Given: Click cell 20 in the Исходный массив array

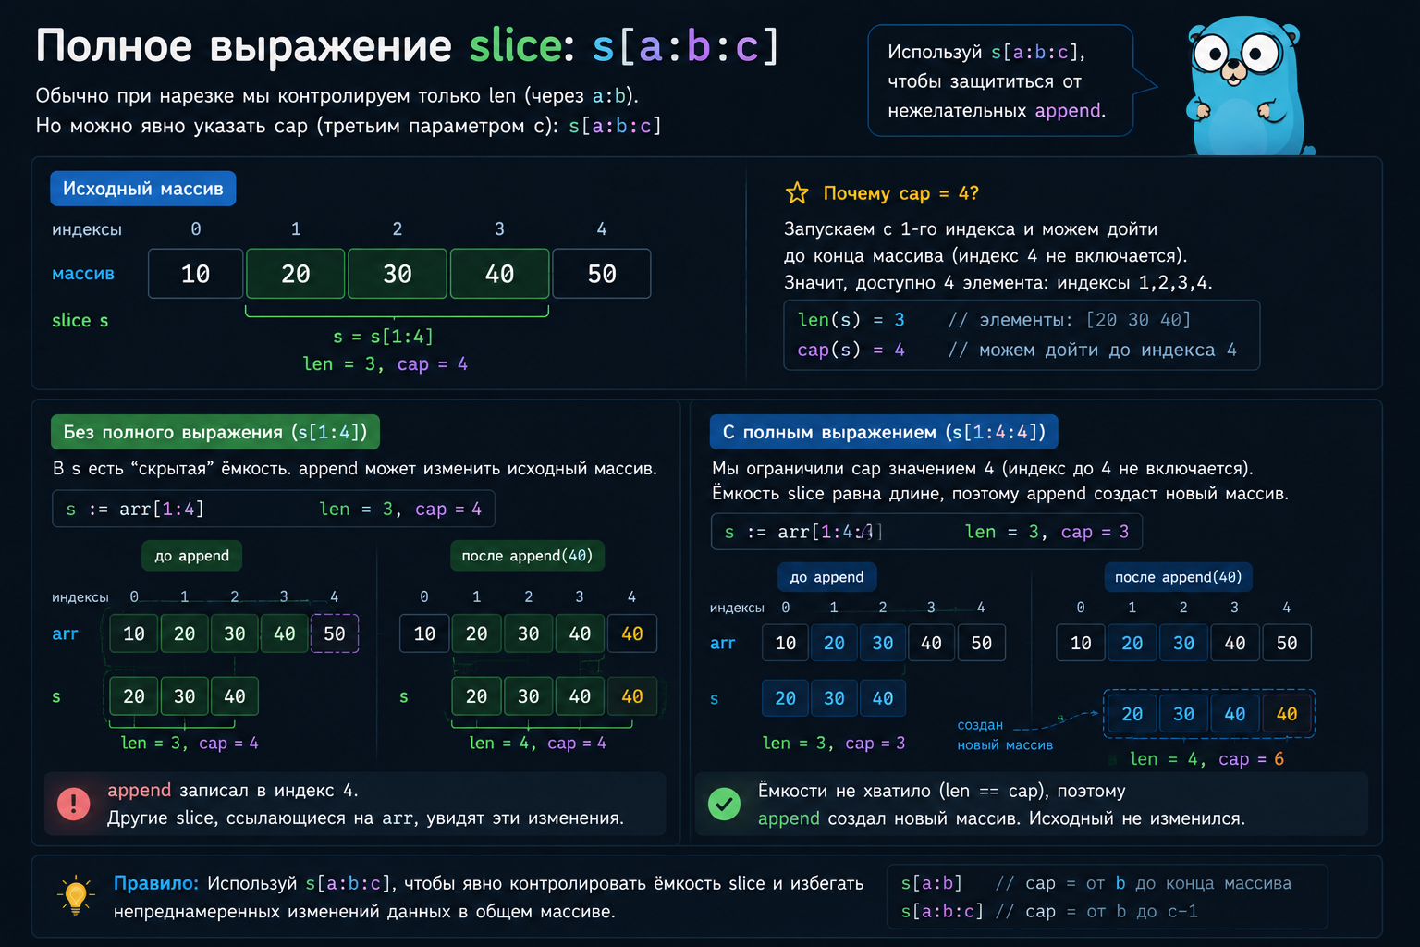Looking at the screenshot, I should pos(296,274).
